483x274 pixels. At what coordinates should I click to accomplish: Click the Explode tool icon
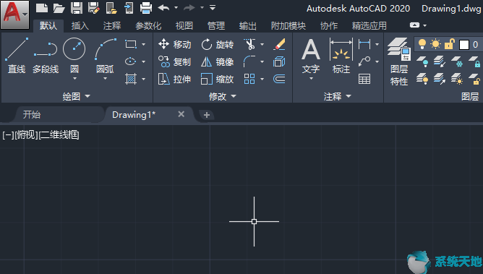point(279,61)
